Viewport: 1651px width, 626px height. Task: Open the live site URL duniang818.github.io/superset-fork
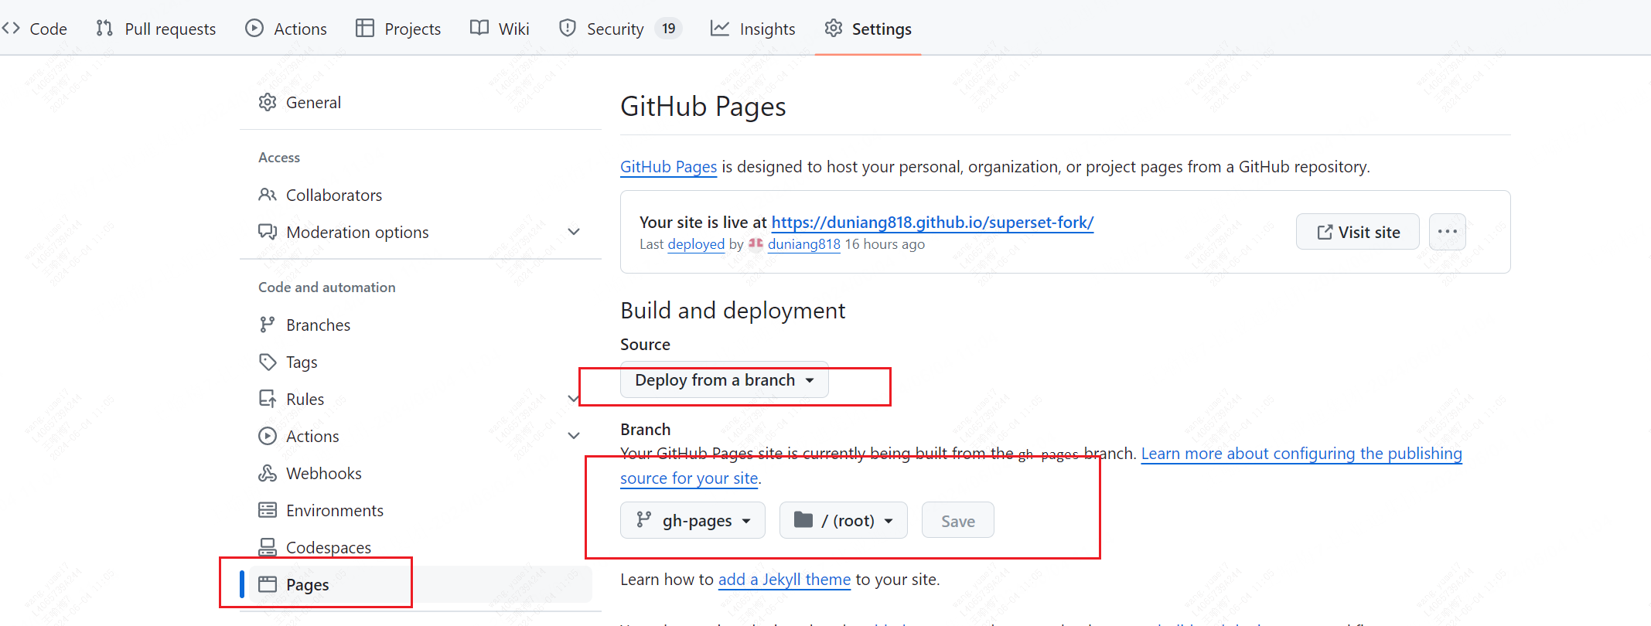933,223
